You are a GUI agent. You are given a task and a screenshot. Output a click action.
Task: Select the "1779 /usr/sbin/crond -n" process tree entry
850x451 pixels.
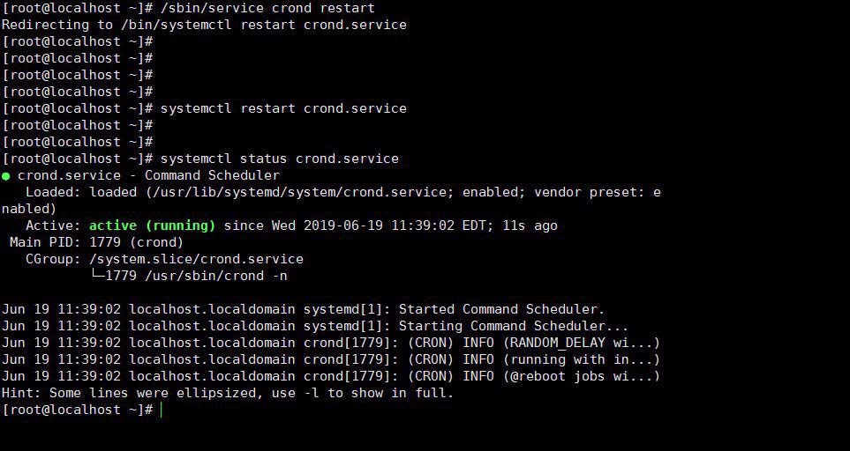196,276
